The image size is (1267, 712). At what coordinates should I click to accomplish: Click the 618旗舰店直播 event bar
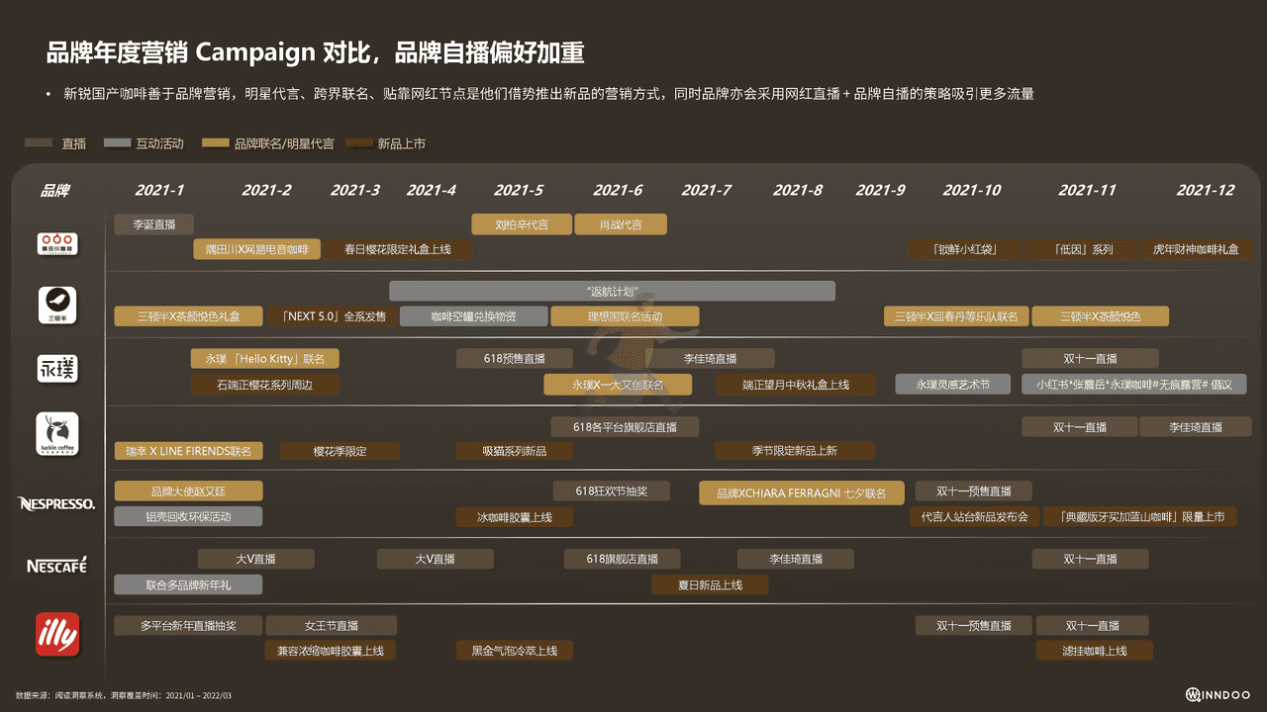coord(623,559)
